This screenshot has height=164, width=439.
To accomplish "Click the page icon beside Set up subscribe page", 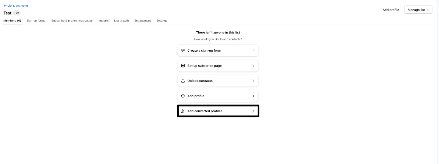I will coord(183,66).
